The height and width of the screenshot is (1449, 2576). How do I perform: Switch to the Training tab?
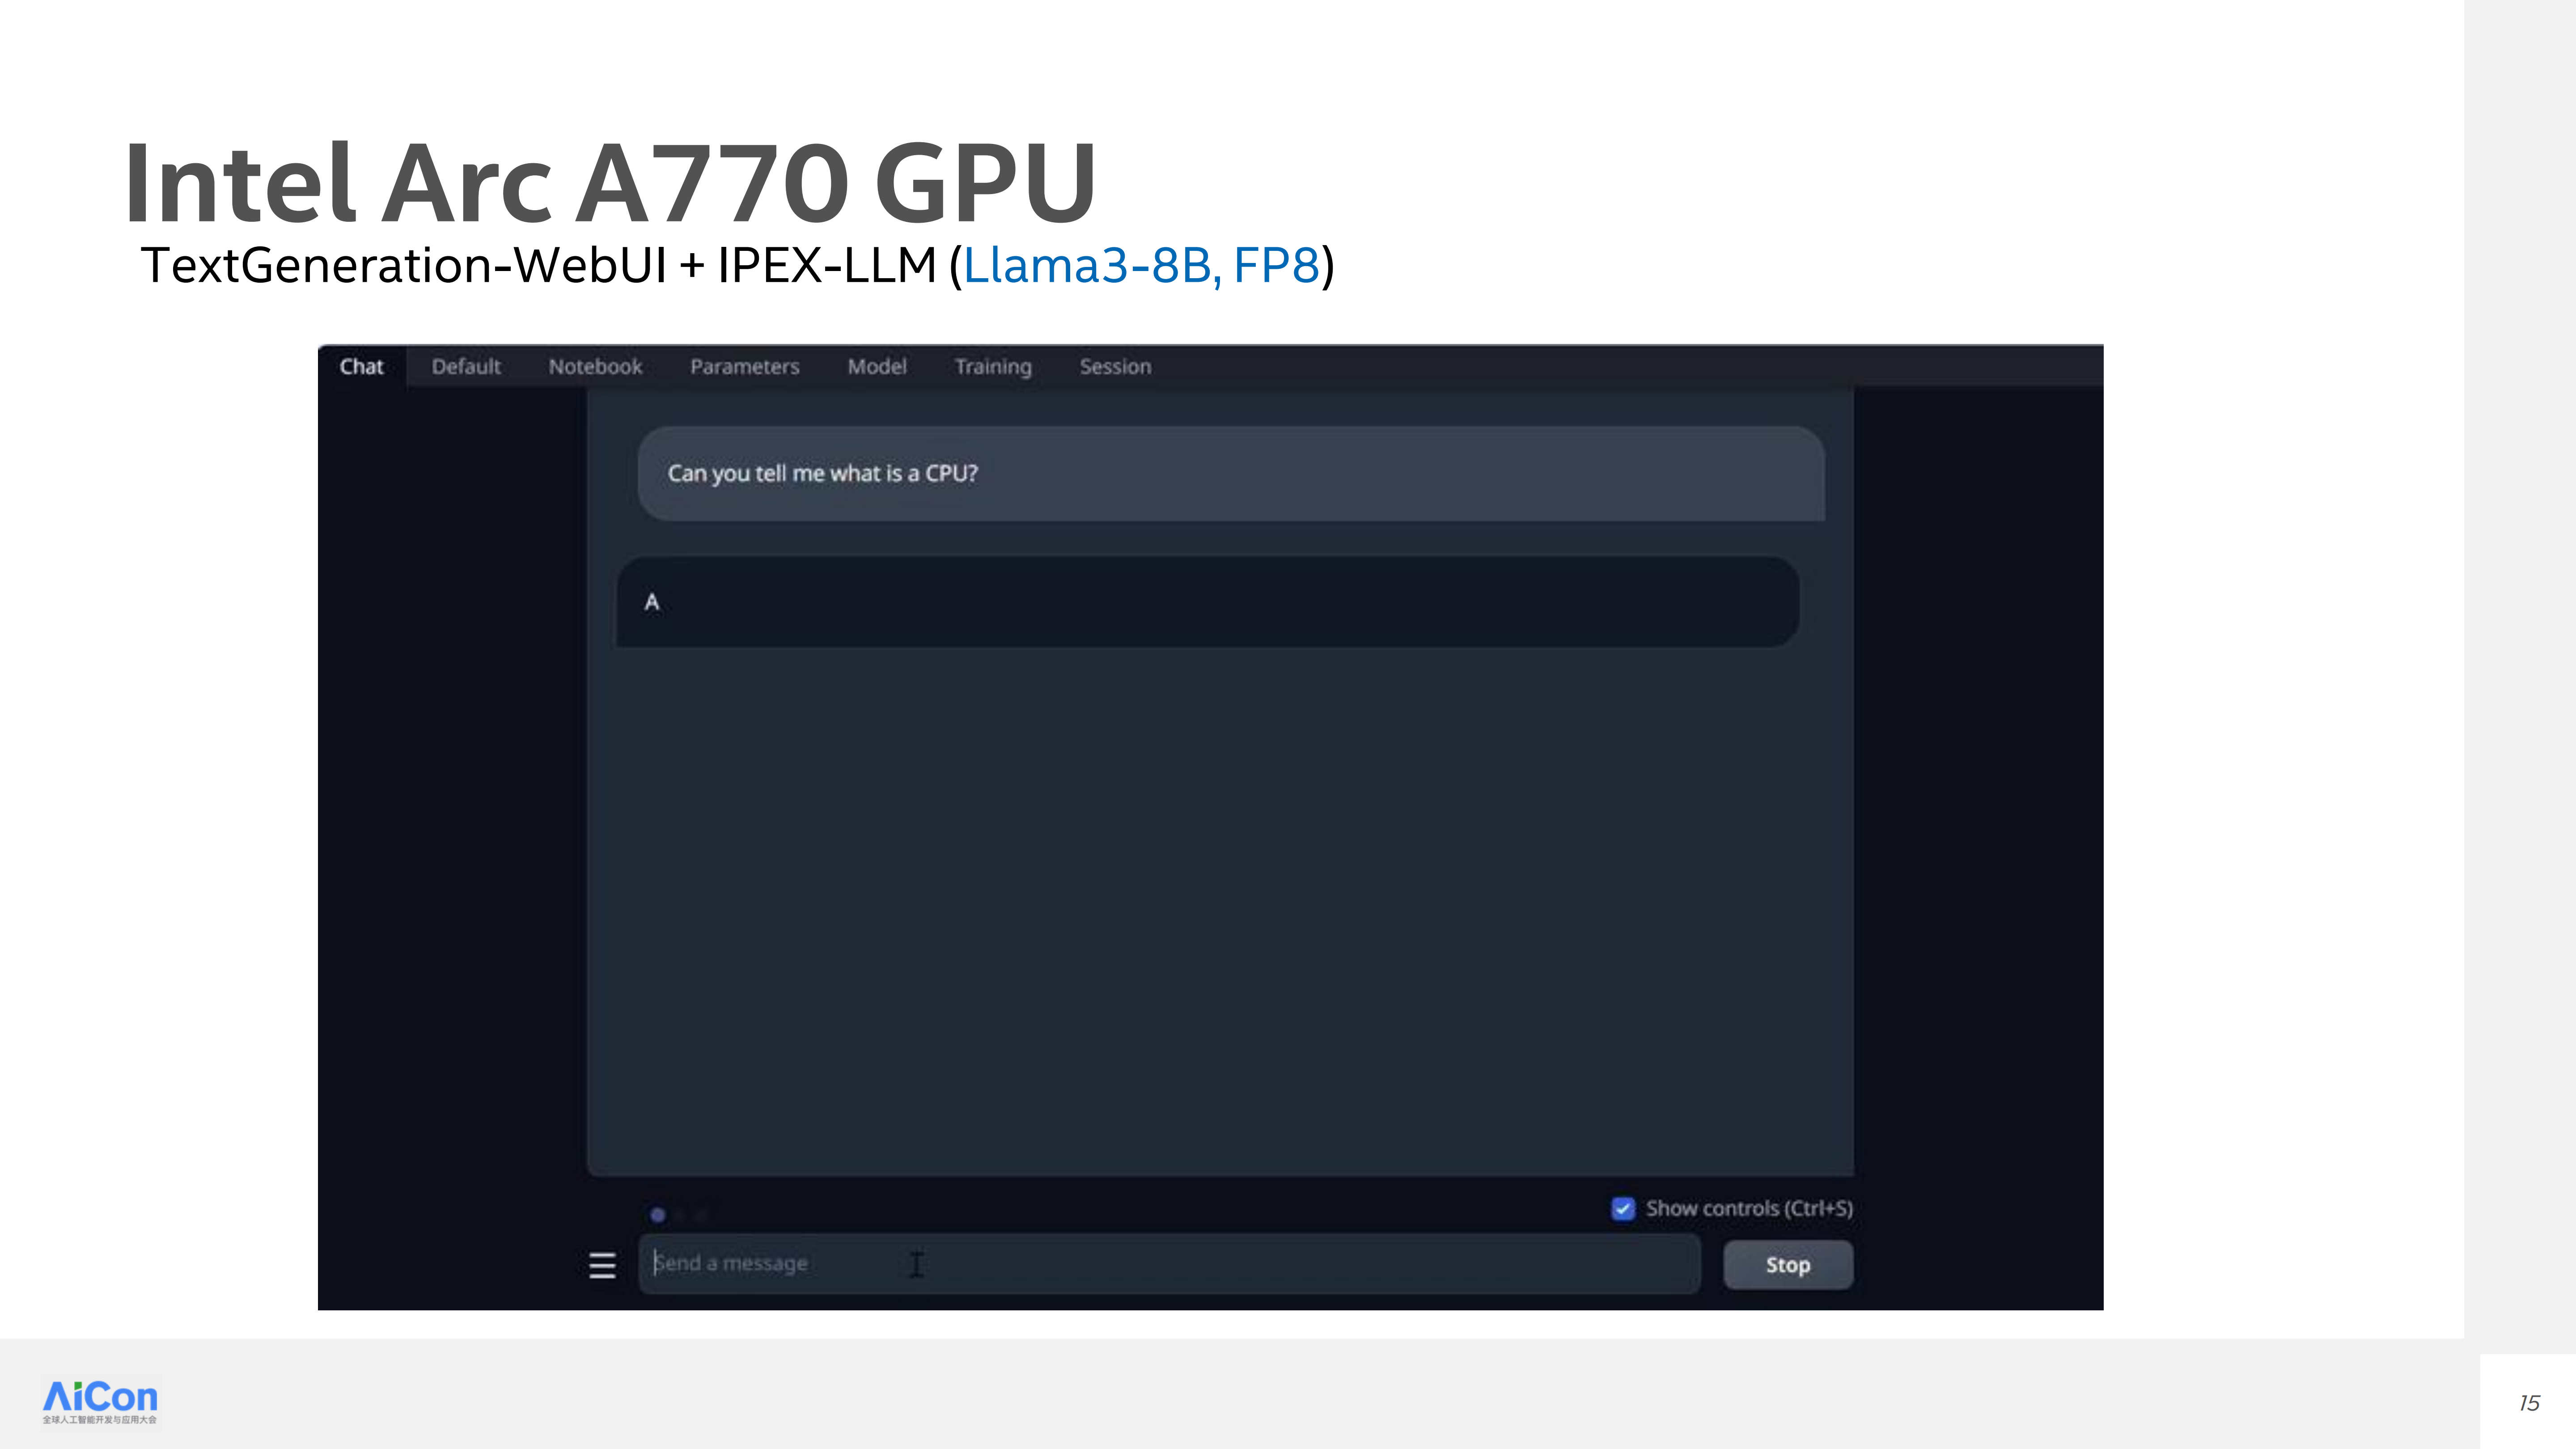[993, 367]
